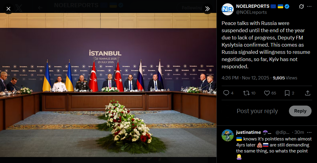Share the post via share icon

coord(308,93)
